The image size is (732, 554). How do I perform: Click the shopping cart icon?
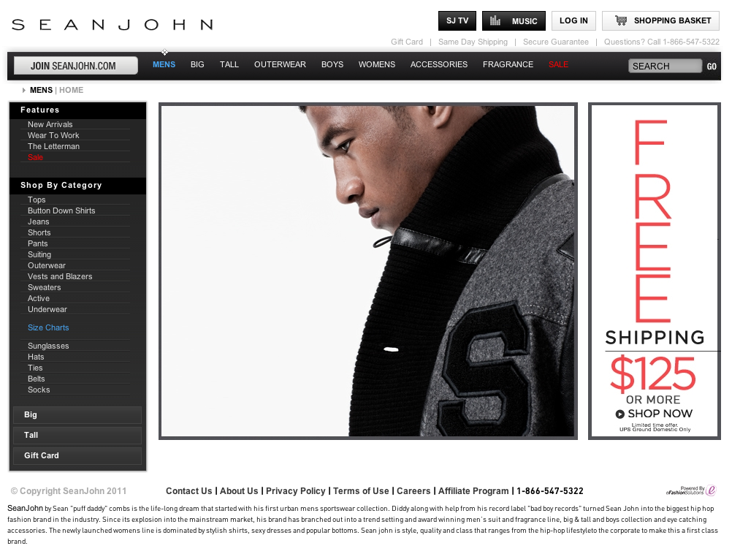pyautogui.click(x=620, y=20)
